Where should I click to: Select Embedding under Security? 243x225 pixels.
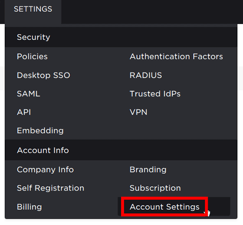point(40,131)
